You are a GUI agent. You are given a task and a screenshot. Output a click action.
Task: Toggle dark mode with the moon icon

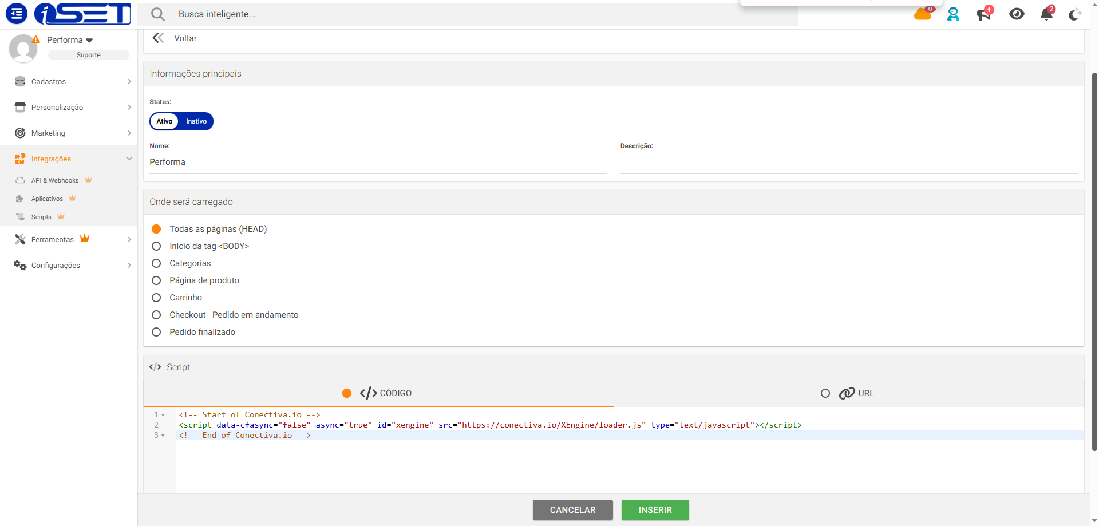coord(1075,14)
